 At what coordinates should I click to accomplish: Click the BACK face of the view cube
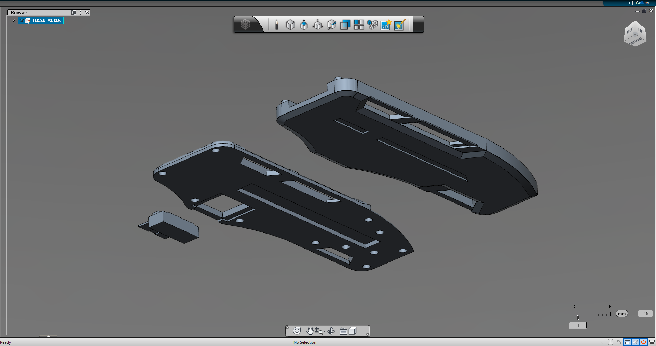click(629, 31)
